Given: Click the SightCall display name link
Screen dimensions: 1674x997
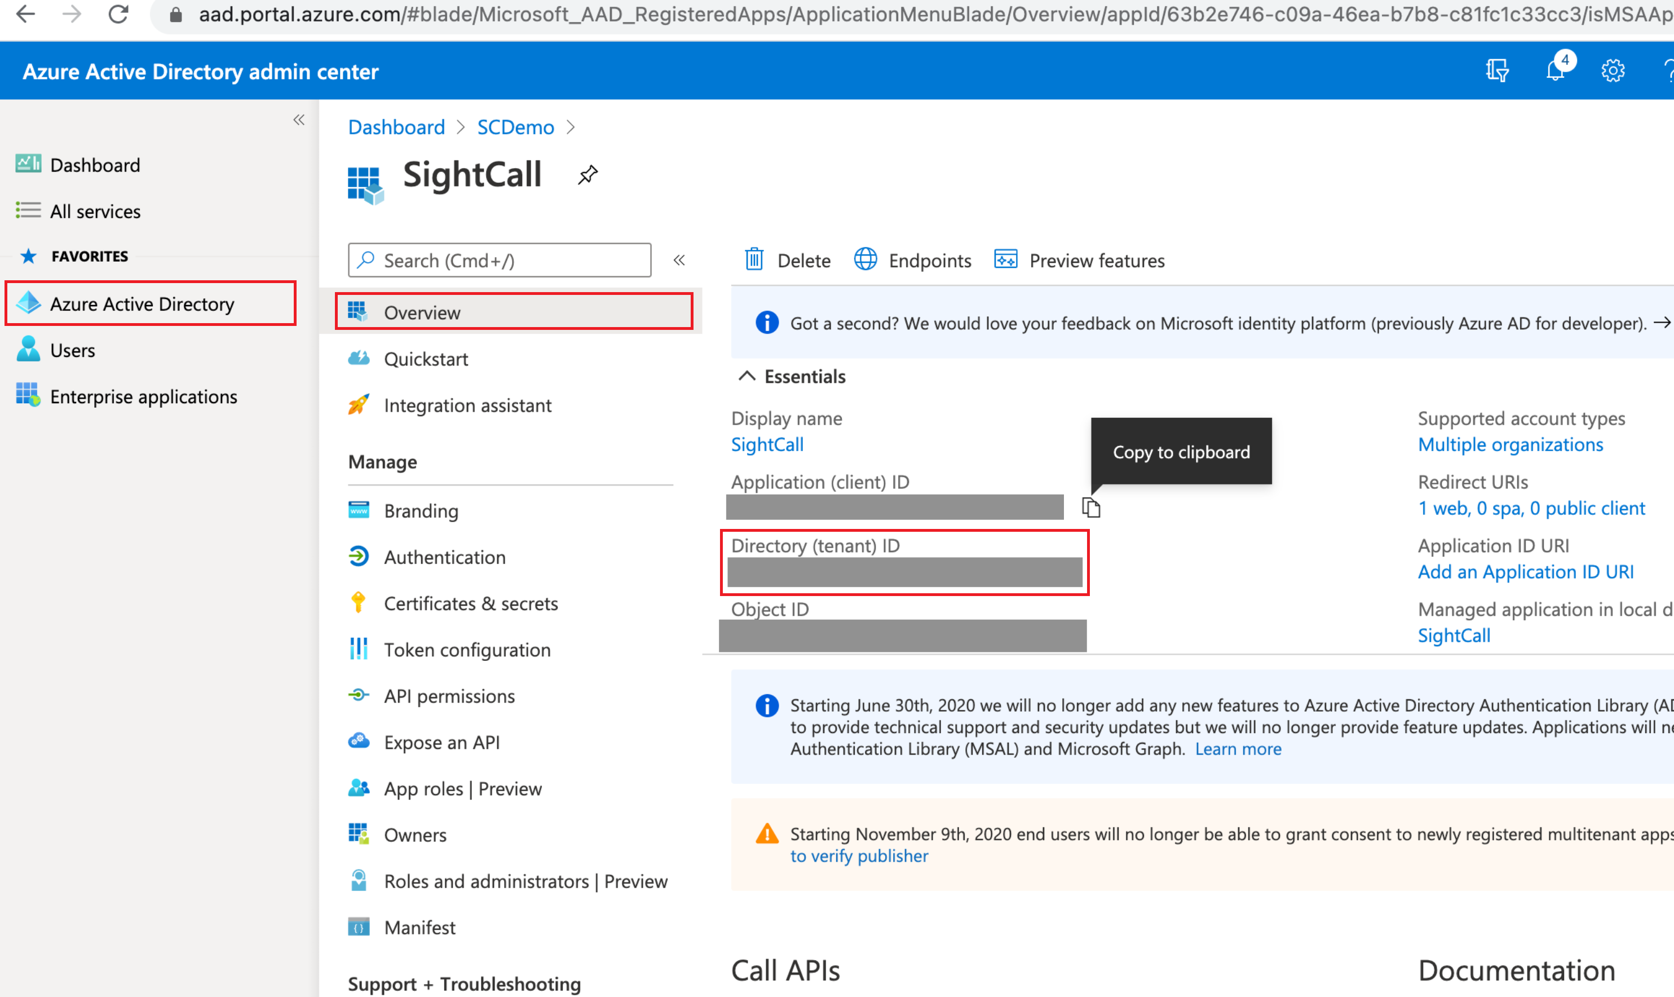Looking at the screenshot, I should tap(767, 445).
